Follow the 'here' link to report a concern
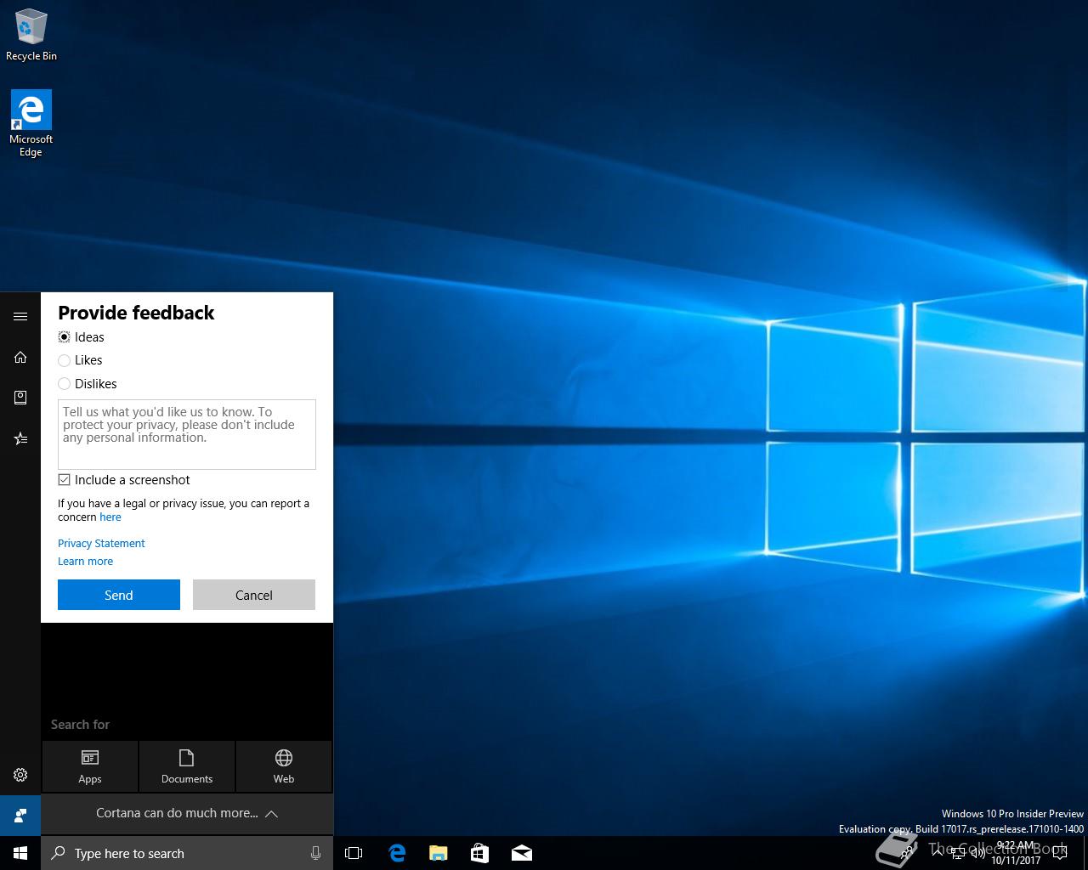Viewport: 1088px width, 870px height. click(110, 517)
